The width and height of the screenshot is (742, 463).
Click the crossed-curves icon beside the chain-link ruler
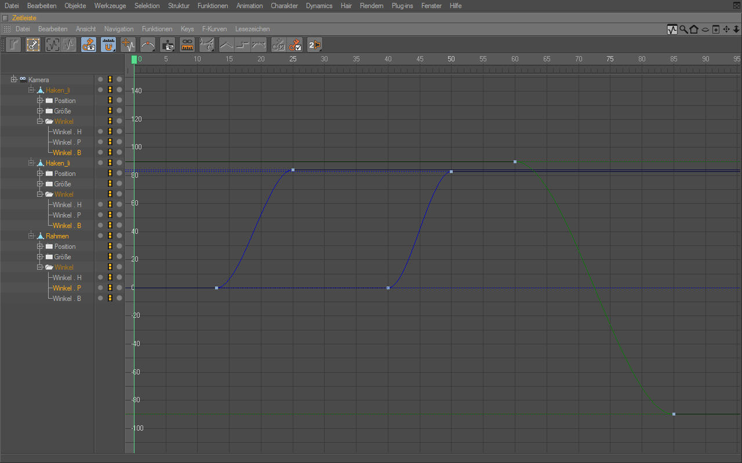pyautogui.click(x=207, y=45)
